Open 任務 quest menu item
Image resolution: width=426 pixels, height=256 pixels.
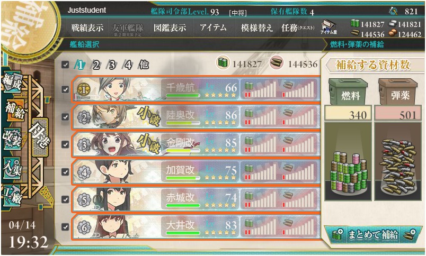(298, 28)
